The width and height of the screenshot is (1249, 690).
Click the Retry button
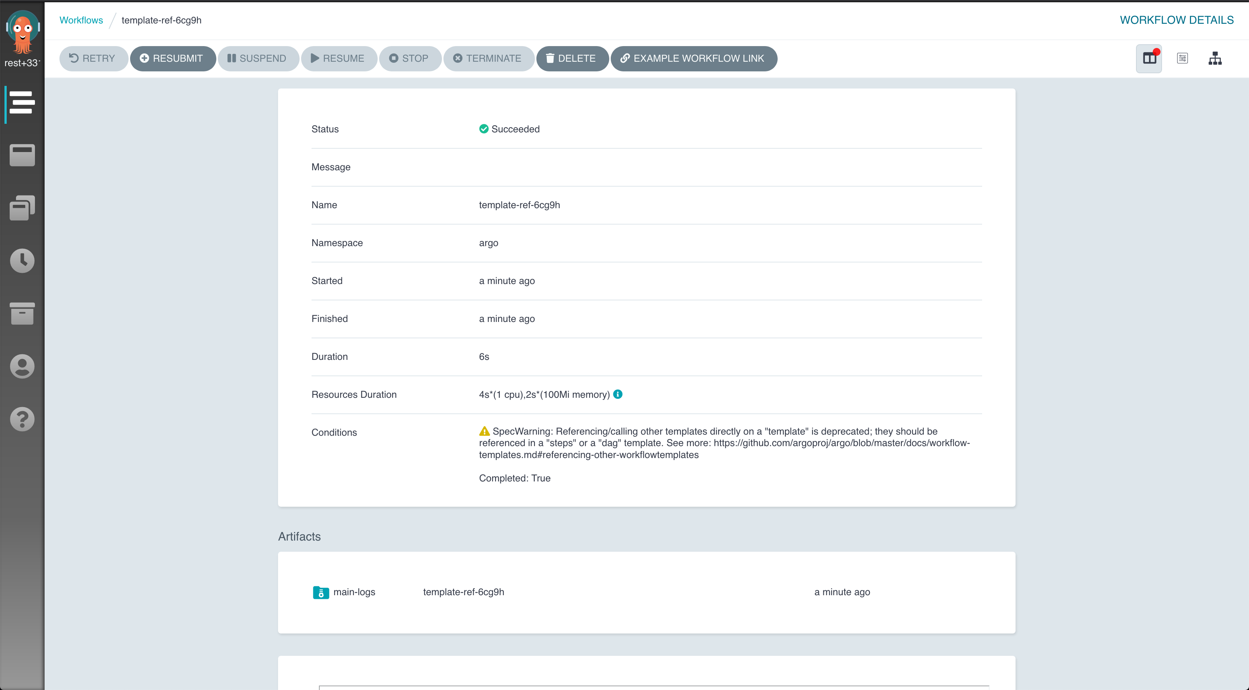pyautogui.click(x=93, y=59)
